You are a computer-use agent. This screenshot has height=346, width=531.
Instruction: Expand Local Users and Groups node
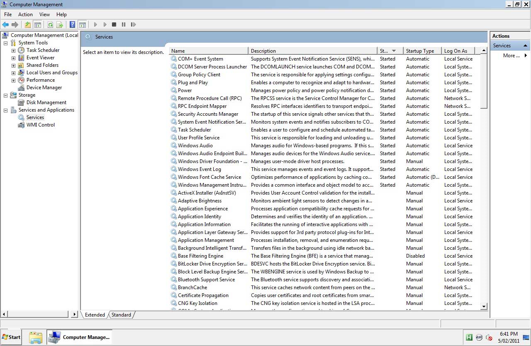click(13, 73)
